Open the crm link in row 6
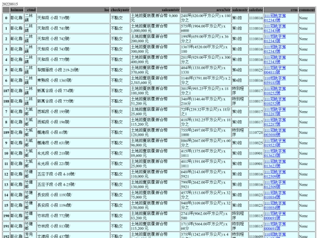The height and width of the screenshot is (238, 318). tap(275, 81)
